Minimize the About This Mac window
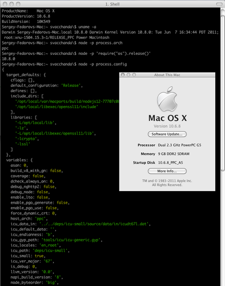225x286 pixels. click(128, 75)
